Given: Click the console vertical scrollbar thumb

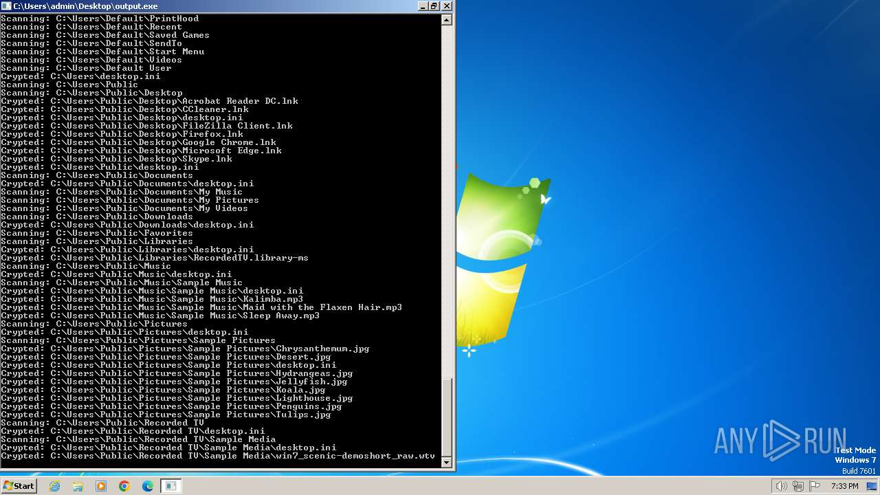Looking at the screenshot, I should [x=447, y=417].
